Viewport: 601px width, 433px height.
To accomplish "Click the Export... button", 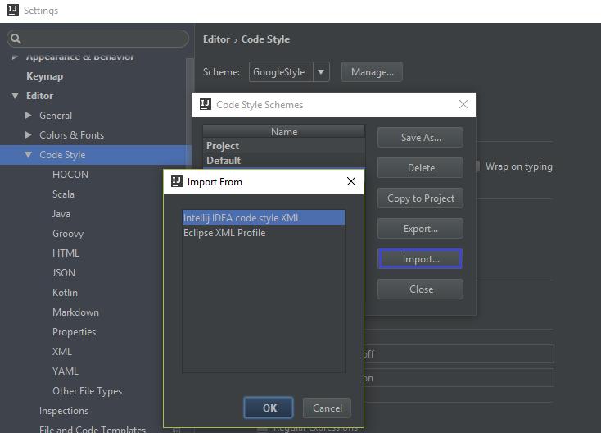I will (x=420, y=229).
